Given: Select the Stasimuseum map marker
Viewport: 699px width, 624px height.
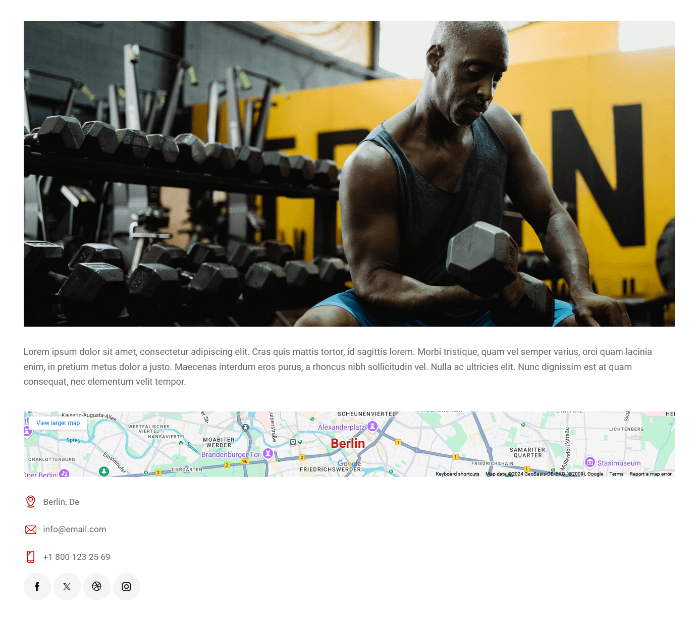Looking at the screenshot, I should tap(589, 462).
